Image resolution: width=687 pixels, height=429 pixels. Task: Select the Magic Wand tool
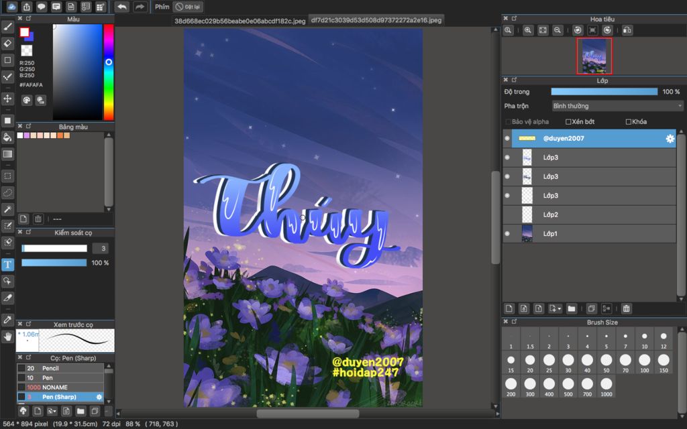tap(8, 209)
